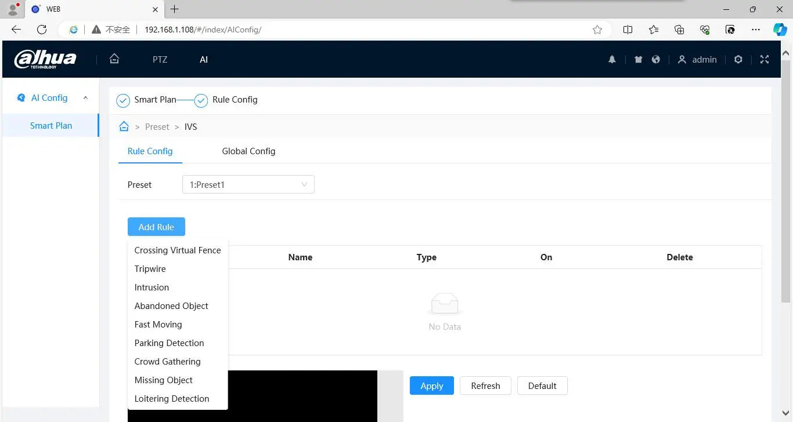Viewport: 793px width, 422px height.
Task: Click the Apply button
Action: point(432,385)
